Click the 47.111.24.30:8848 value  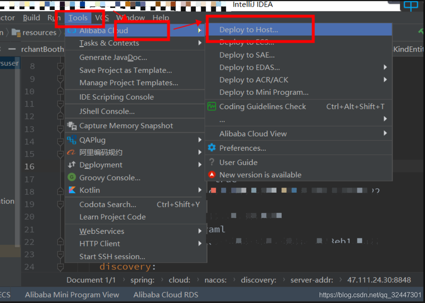(x=379, y=280)
